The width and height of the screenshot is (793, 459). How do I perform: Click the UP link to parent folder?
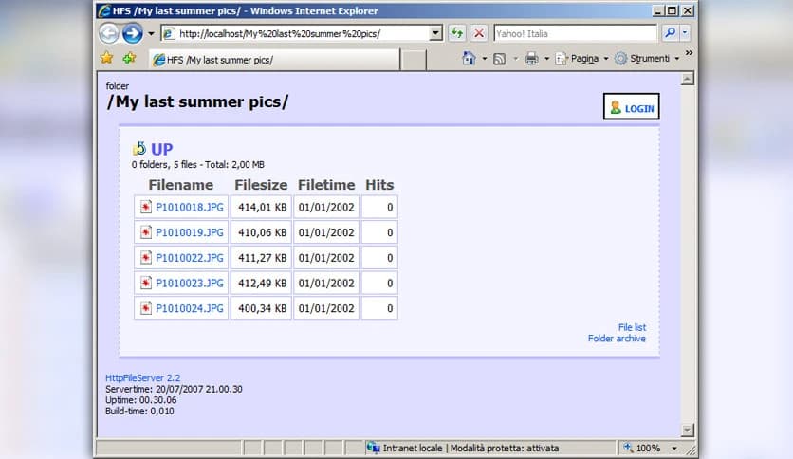(162, 149)
